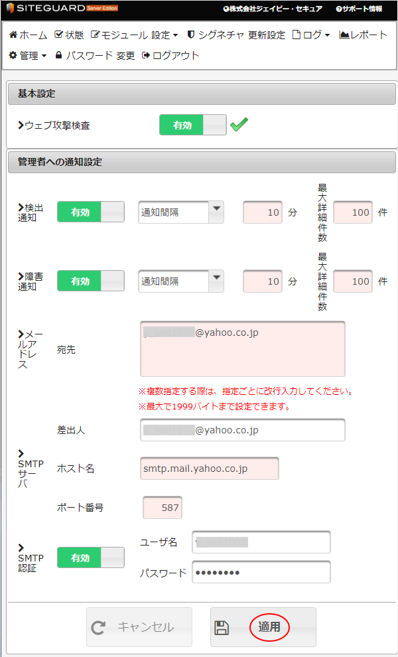Expand the 管理 dropdown menu

pyautogui.click(x=28, y=55)
